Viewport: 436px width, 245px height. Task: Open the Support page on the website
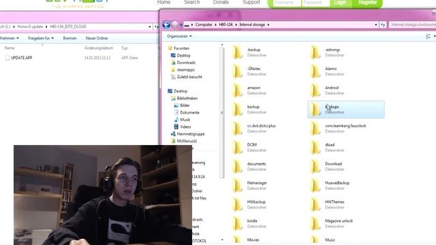click(x=251, y=2)
